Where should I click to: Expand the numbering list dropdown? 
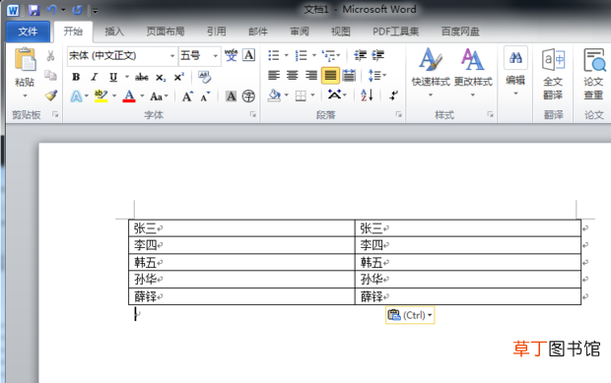[x=314, y=55]
